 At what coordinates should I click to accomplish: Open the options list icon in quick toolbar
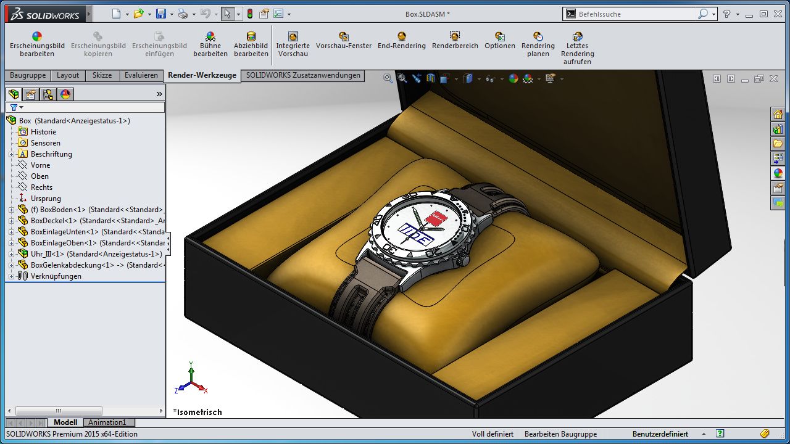coord(278,14)
